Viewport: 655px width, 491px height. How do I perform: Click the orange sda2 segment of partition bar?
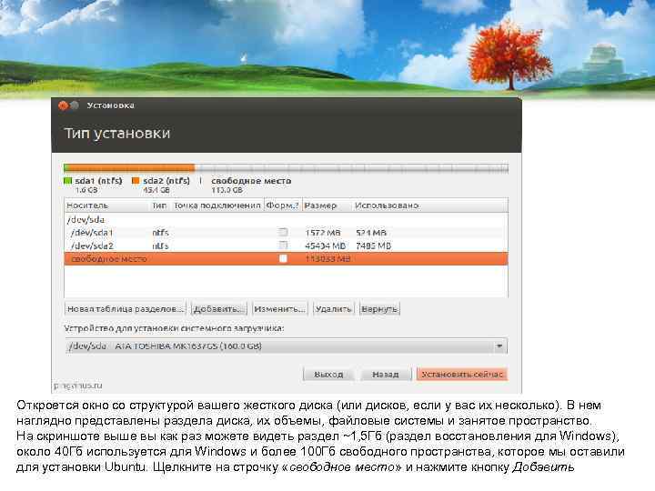pyautogui.click(x=131, y=168)
